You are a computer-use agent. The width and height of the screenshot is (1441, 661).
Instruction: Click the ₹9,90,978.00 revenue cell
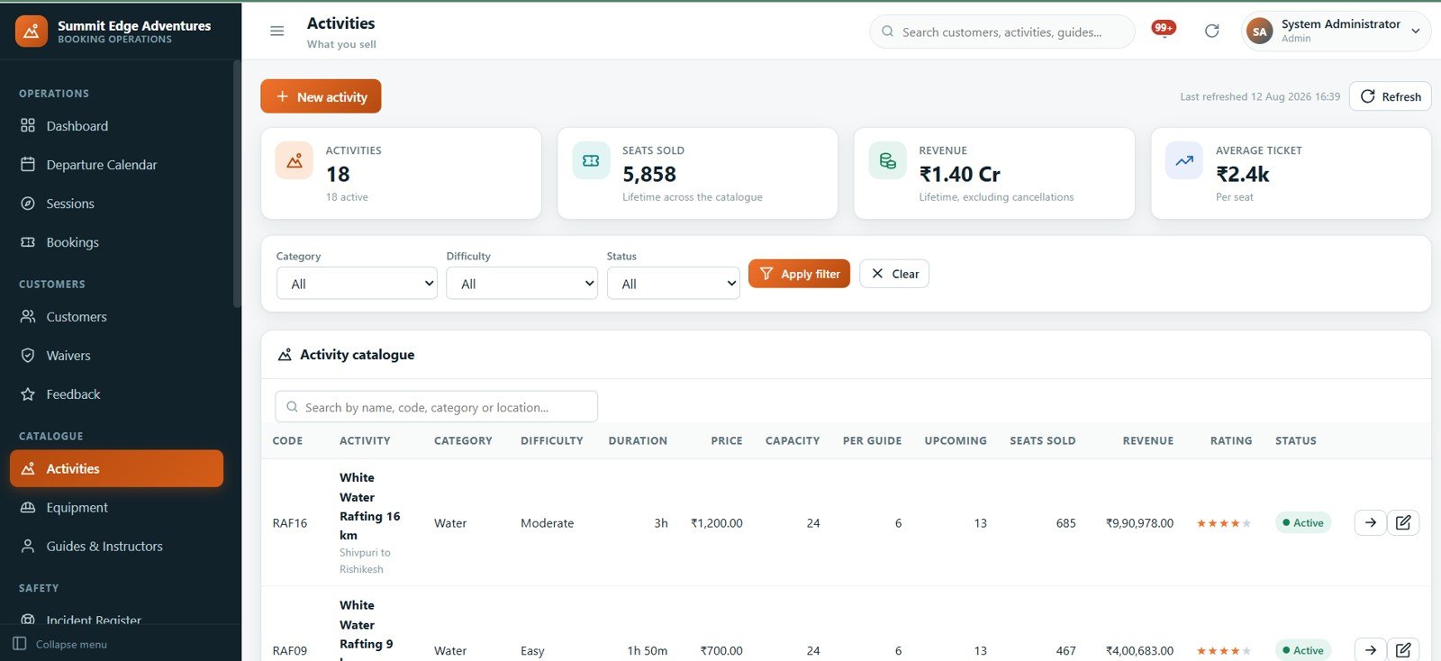coord(1139,523)
